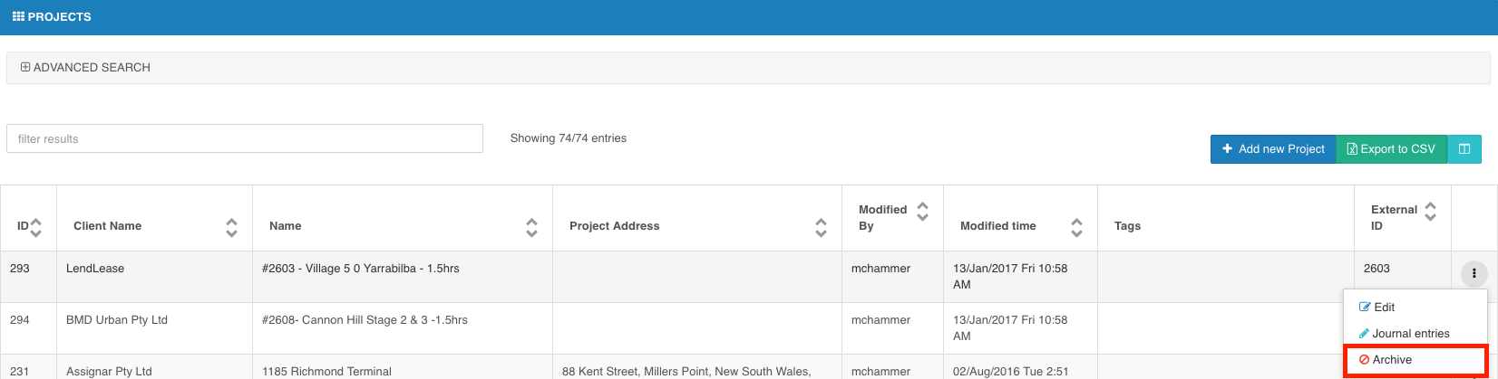Viewport: 1498px width, 379px height.
Task: Click the filter results input field
Action: (245, 138)
